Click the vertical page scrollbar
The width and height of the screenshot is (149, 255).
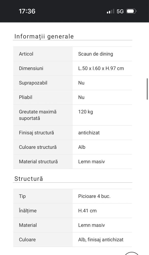click(147, 89)
